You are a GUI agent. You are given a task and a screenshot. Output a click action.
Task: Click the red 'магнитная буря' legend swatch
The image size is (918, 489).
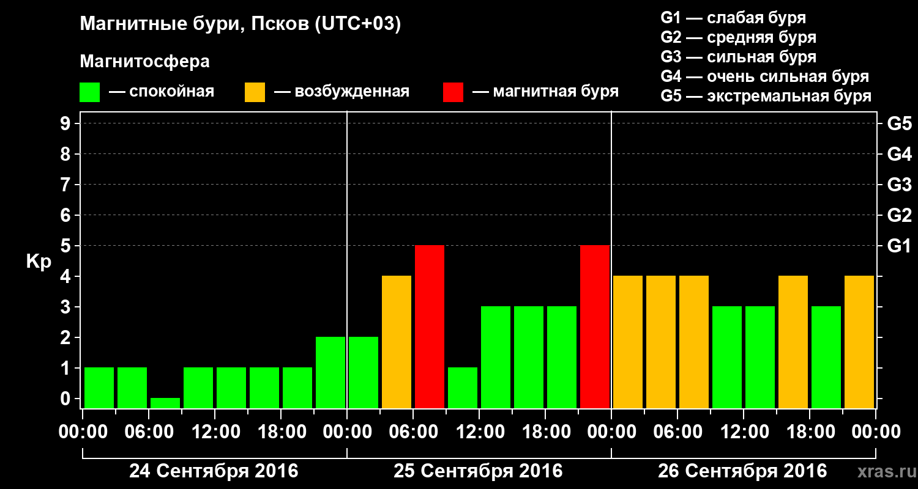point(453,92)
